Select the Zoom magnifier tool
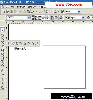Viewport: 93px width, 100px height. coord(3,38)
